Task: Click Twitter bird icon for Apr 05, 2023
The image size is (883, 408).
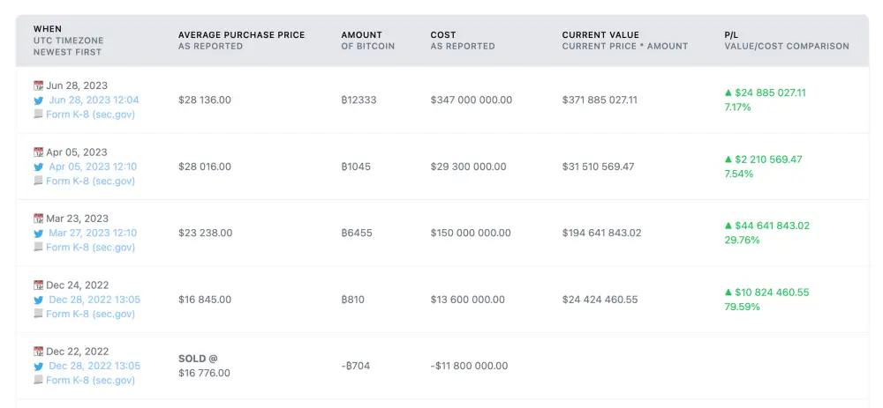Action: (x=39, y=167)
